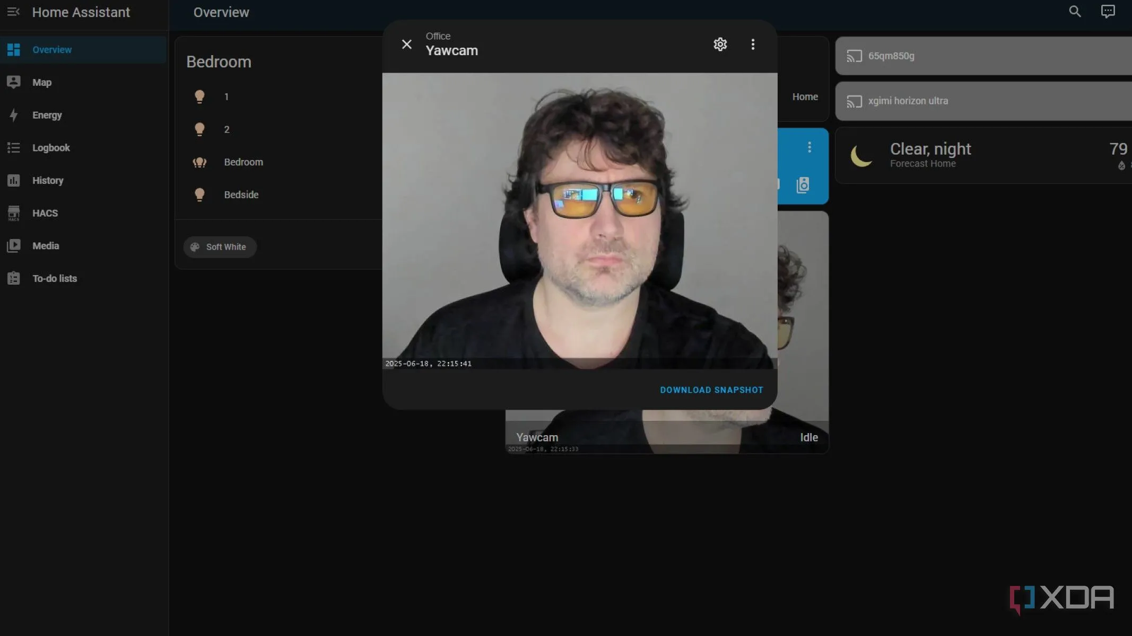Image resolution: width=1132 pixels, height=636 pixels.
Task: Close the Yawcam dialog
Action: [x=407, y=45]
